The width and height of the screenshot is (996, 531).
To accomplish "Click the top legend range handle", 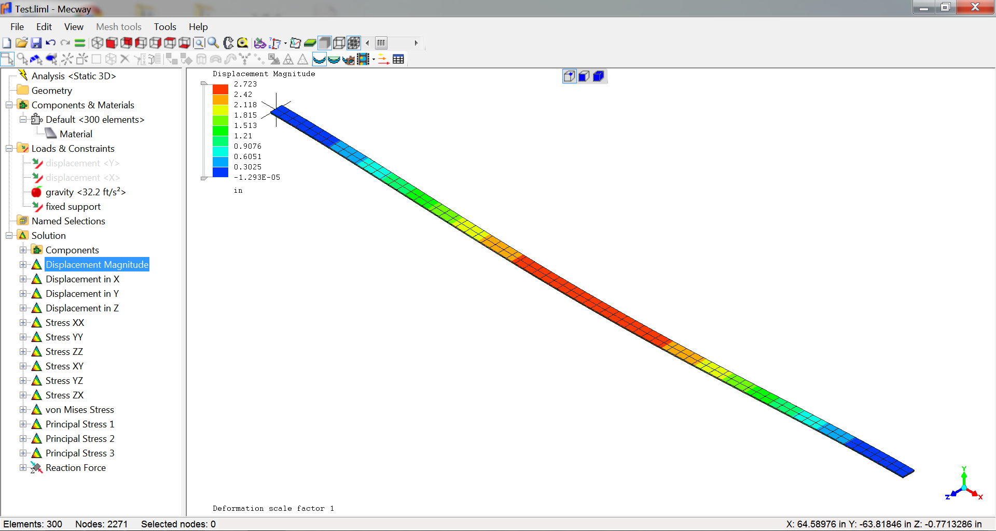I will pos(204,83).
